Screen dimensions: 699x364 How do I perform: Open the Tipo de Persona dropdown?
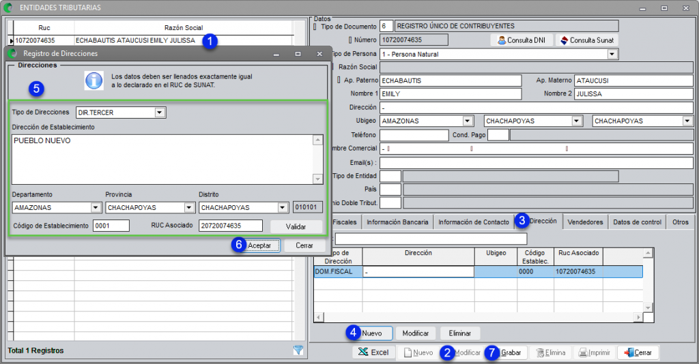tap(612, 54)
